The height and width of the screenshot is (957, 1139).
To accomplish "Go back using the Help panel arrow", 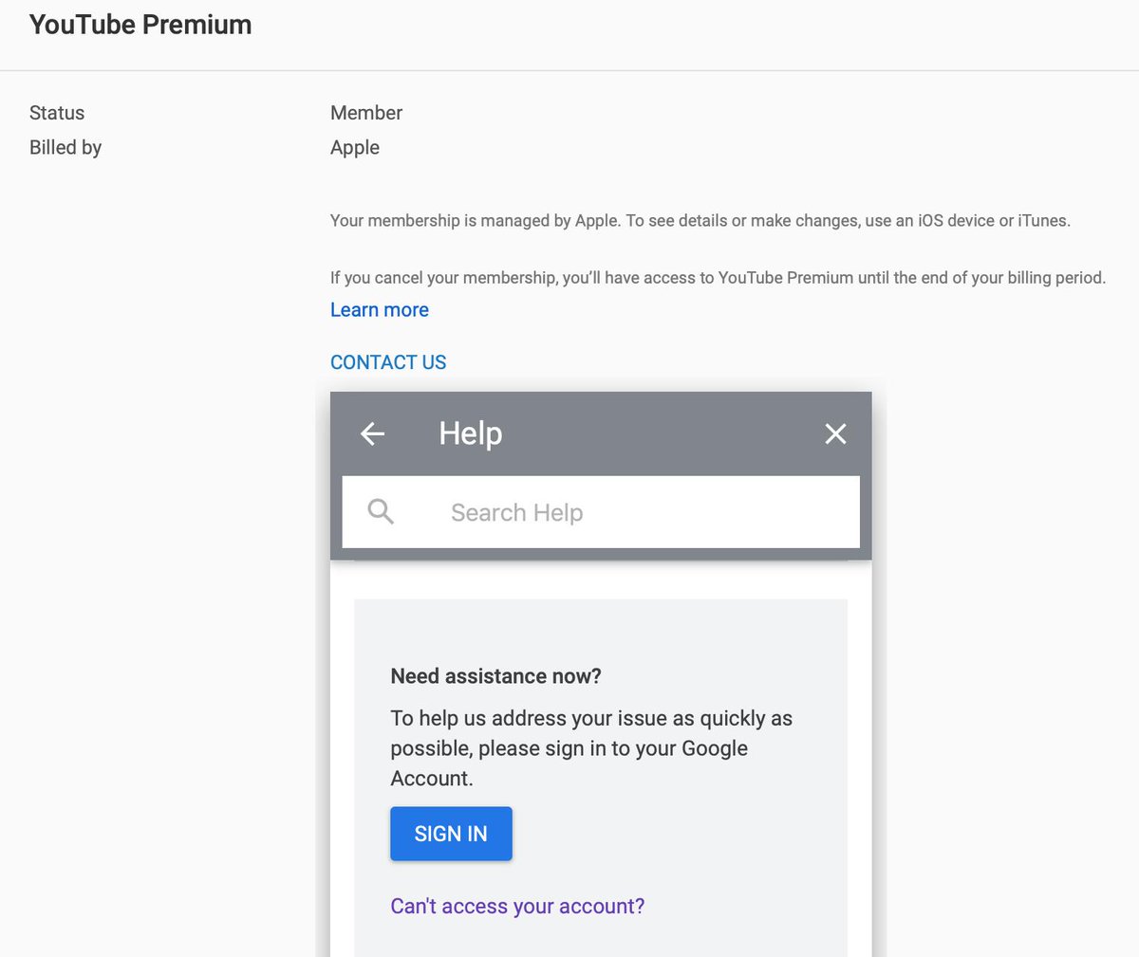I will (x=373, y=433).
